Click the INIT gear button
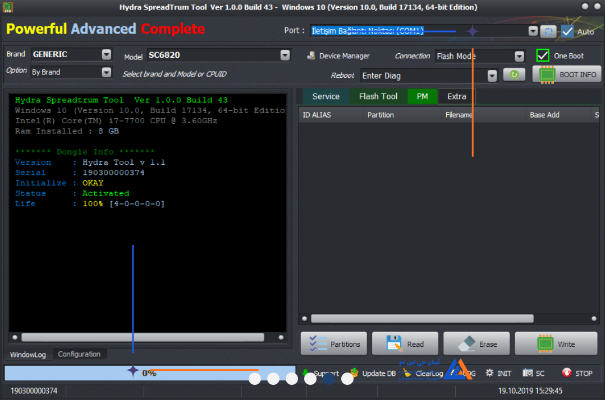 [x=498, y=373]
